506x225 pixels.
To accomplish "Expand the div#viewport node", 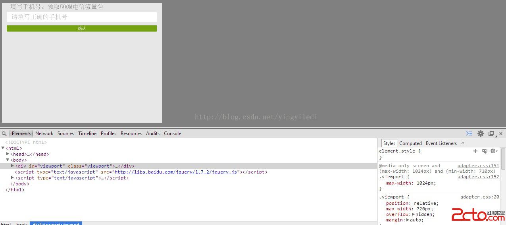I will tap(12, 166).
